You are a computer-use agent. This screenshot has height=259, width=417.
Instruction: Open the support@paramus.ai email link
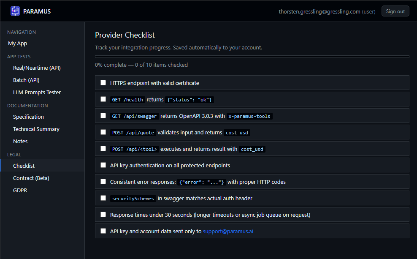[x=228, y=231]
